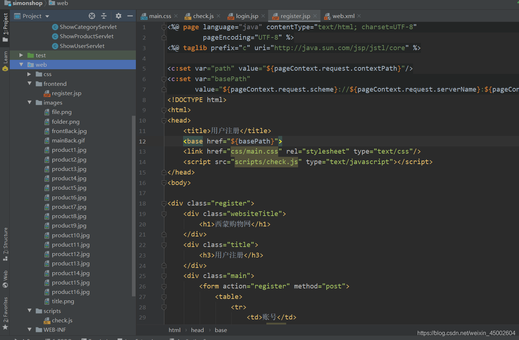519x340 pixels.
Task: Click simonshop in breadcrumb path
Action: point(27,3)
